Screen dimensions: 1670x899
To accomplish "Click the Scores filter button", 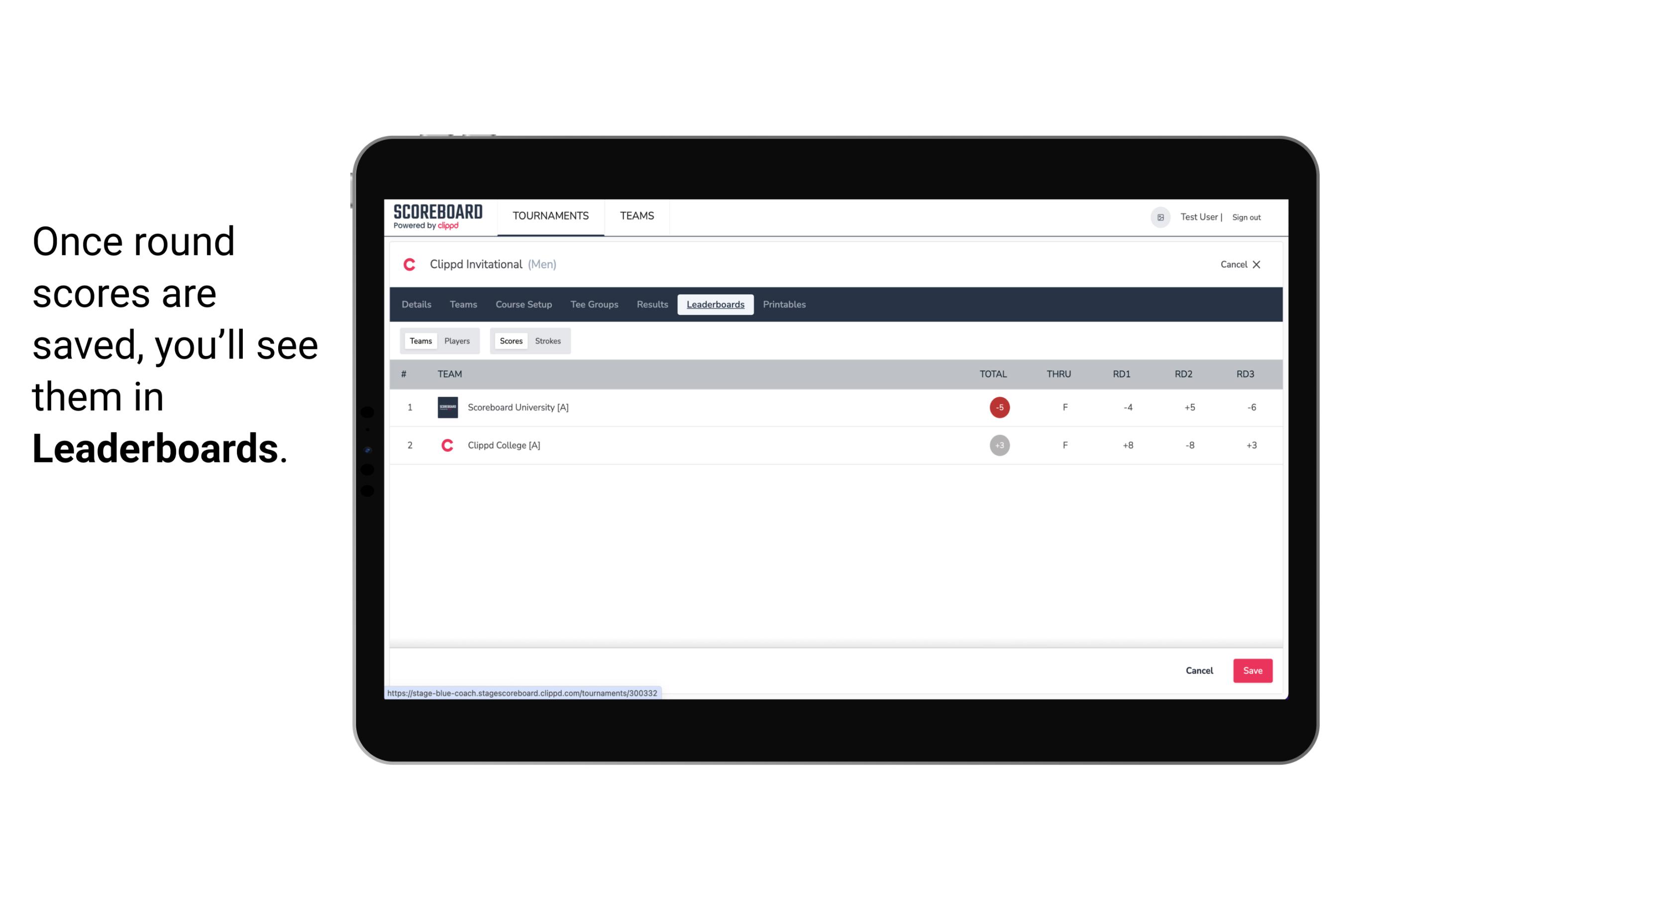I will coord(510,340).
